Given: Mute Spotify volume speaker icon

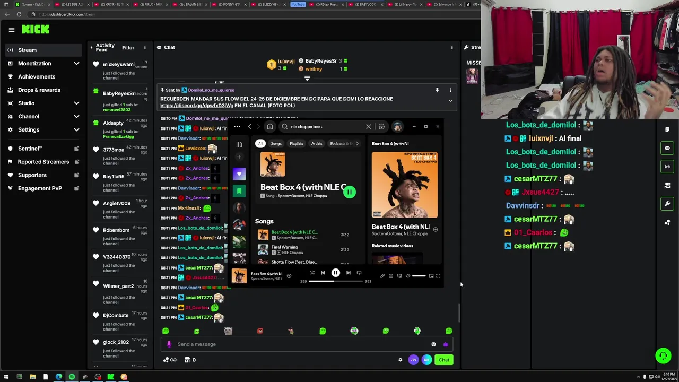Looking at the screenshot, I should click(x=408, y=276).
